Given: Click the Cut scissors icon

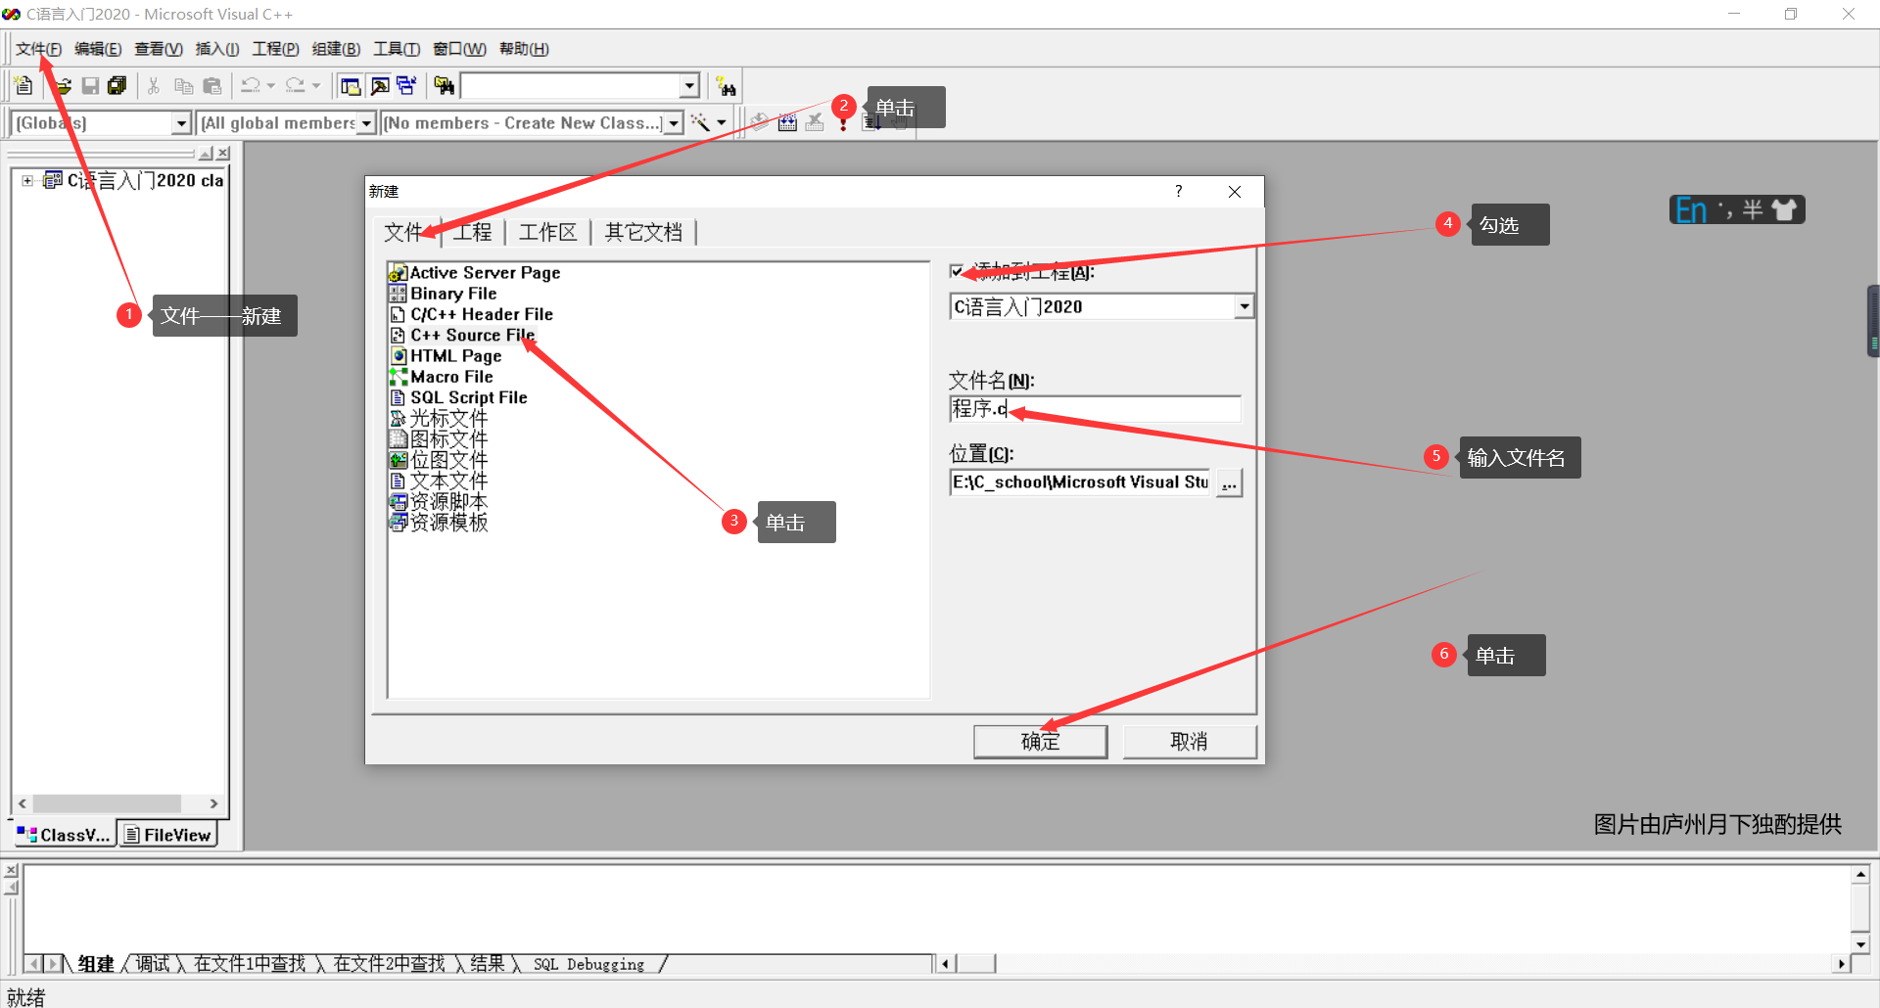Looking at the screenshot, I should (154, 86).
